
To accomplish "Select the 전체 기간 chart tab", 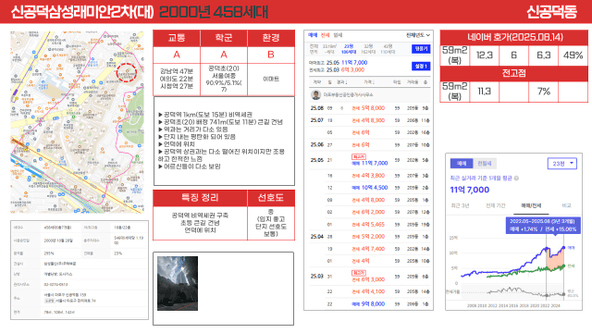I will pos(496,205).
